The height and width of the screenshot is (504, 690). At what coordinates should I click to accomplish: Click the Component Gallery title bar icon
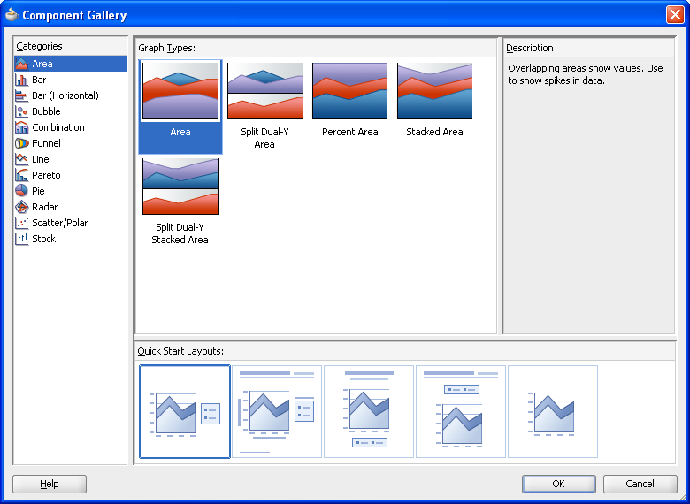[x=11, y=14]
